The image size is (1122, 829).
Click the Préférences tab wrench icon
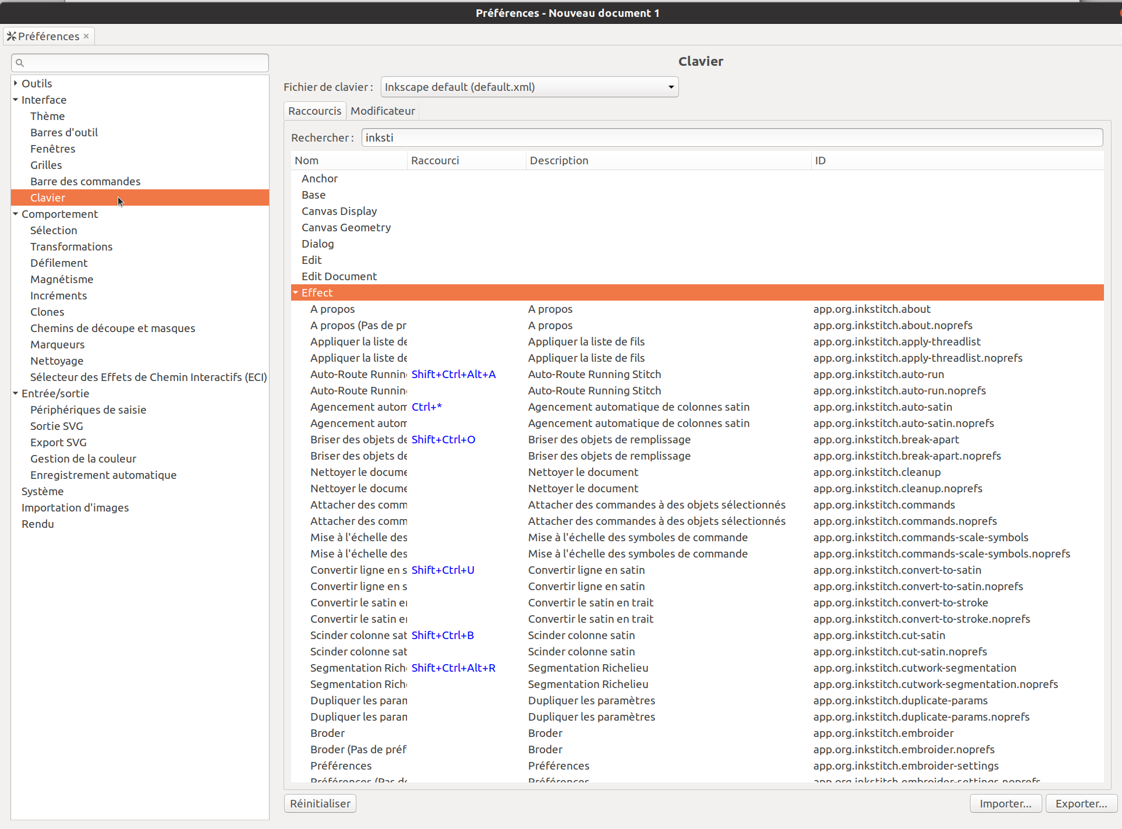click(x=11, y=36)
